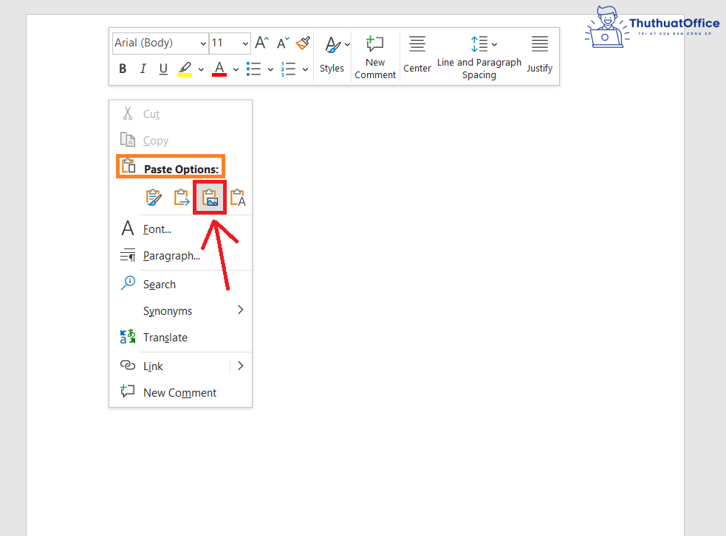Viewport: 726px width, 536px height.
Task: Apply numbered list formatting
Action: 289,69
